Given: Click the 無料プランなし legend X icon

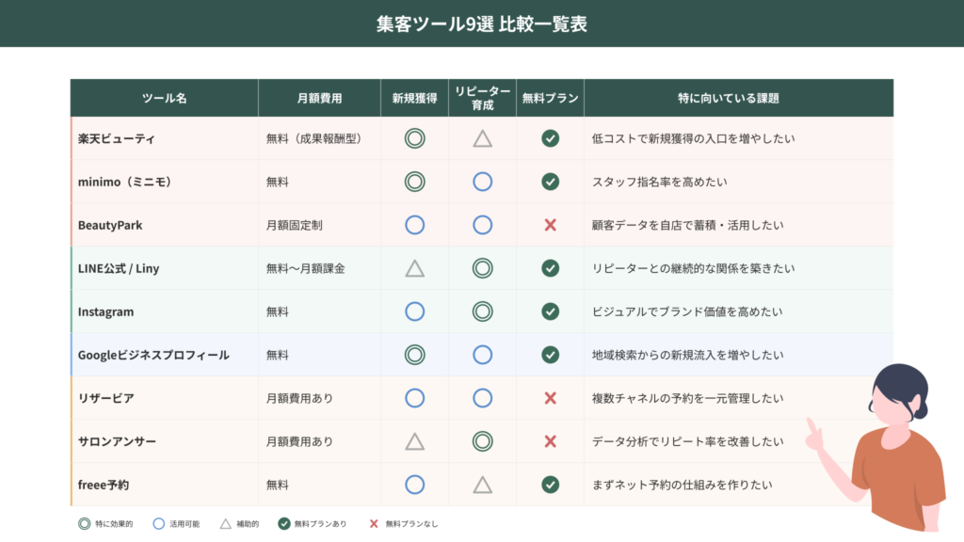Looking at the screenshot, I should (x=374, y=523).
